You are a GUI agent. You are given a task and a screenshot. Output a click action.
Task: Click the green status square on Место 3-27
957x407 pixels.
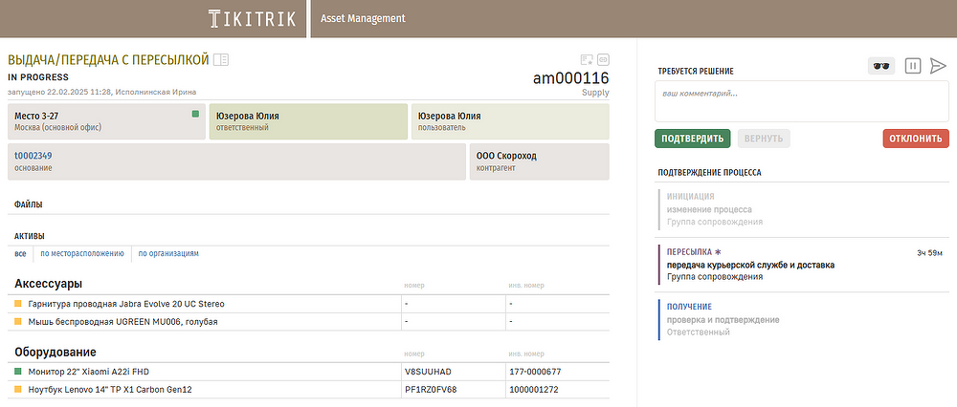[195, 114]
